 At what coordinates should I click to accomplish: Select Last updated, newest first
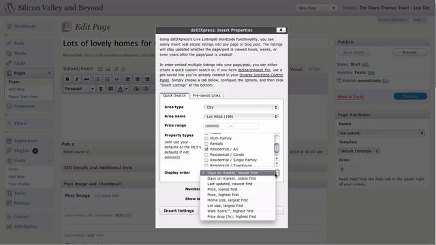(238, 184)
